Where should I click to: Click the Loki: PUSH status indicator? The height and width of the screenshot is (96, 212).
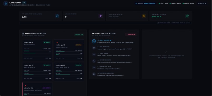click(163, 4)
